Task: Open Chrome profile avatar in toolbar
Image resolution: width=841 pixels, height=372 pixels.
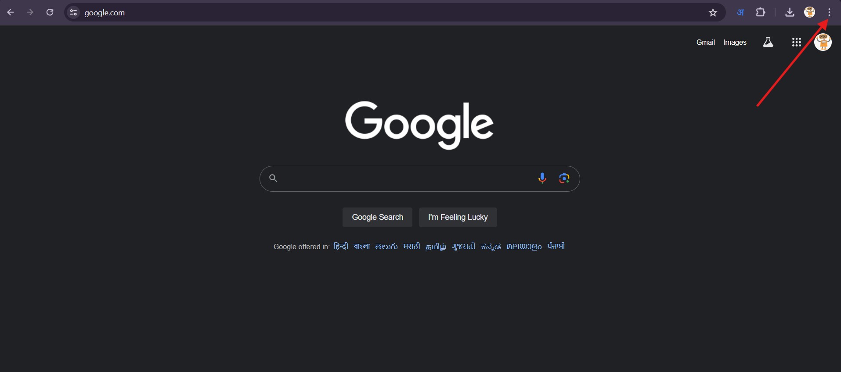Action: pos(810,12)
